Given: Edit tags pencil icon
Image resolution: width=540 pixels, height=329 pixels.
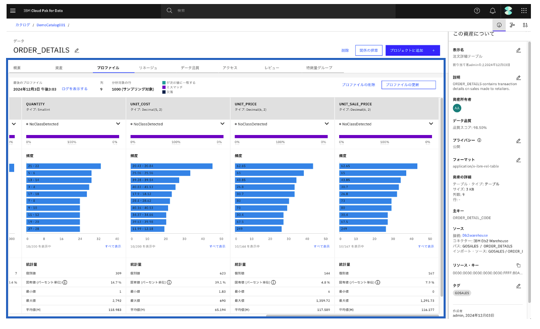Looking at the screenshot, I should (518, 286).
